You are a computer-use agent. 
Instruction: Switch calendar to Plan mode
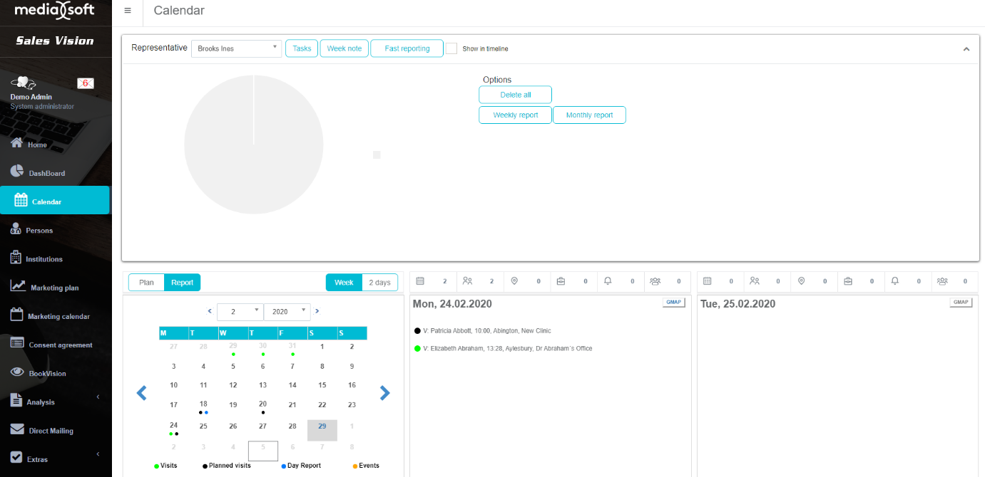point(146,283)
